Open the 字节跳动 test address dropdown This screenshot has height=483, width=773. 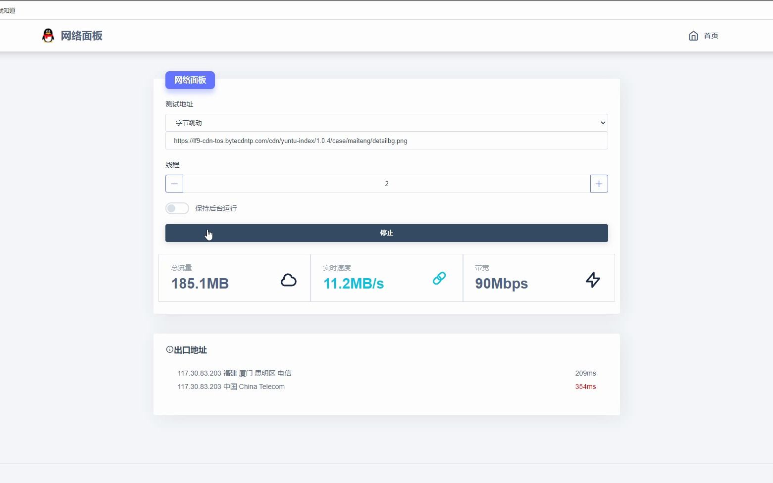[387, 123]
